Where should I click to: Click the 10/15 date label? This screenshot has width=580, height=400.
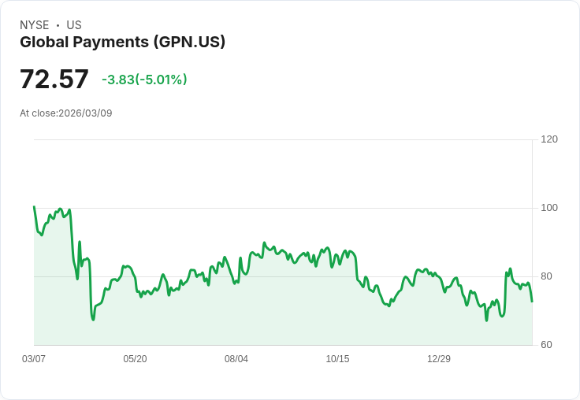point(337,358)
